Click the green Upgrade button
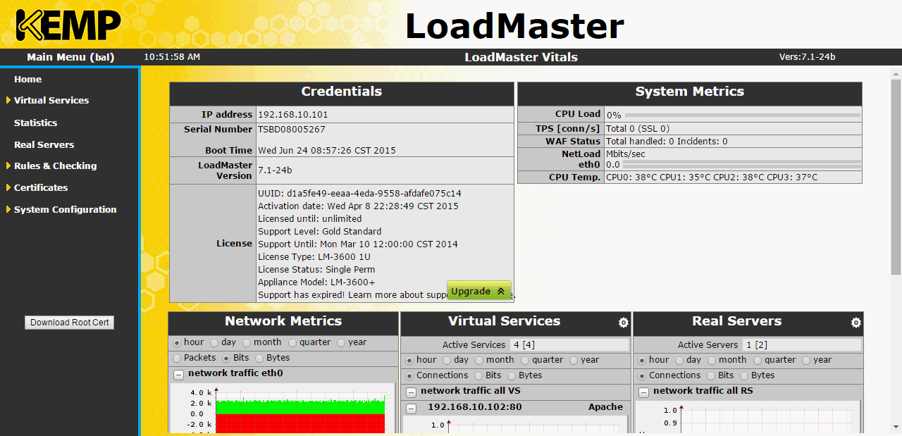Screen dimensions: 902x436 [479, 291]
